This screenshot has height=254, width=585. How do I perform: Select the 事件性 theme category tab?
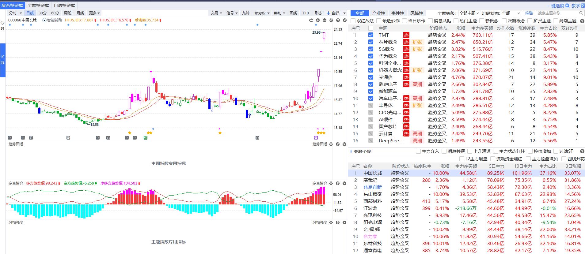click(397, 13)
